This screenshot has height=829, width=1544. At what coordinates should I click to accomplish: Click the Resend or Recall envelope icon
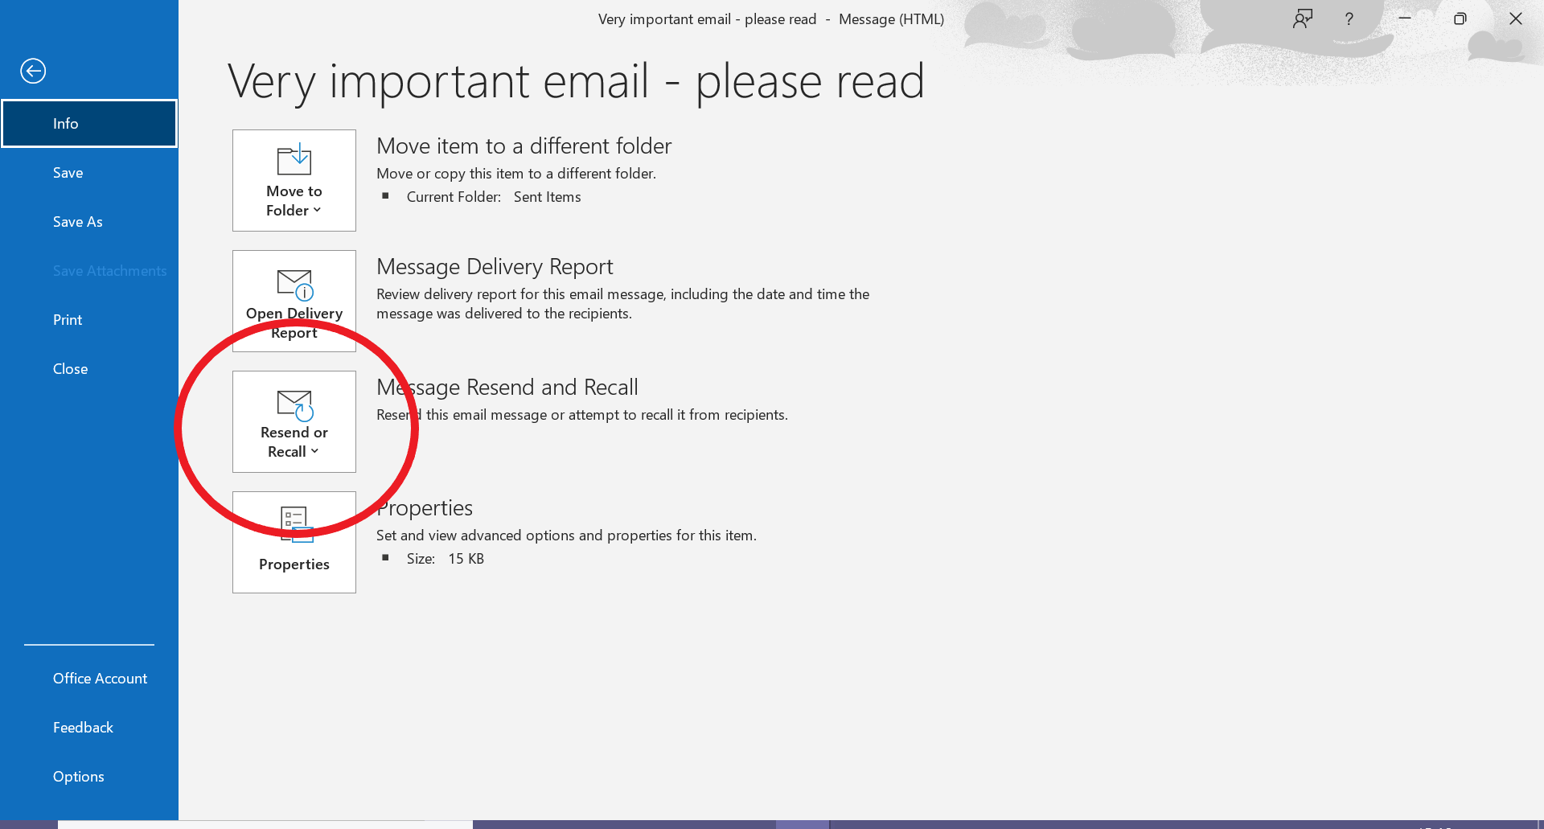click(x=295, y=405)
